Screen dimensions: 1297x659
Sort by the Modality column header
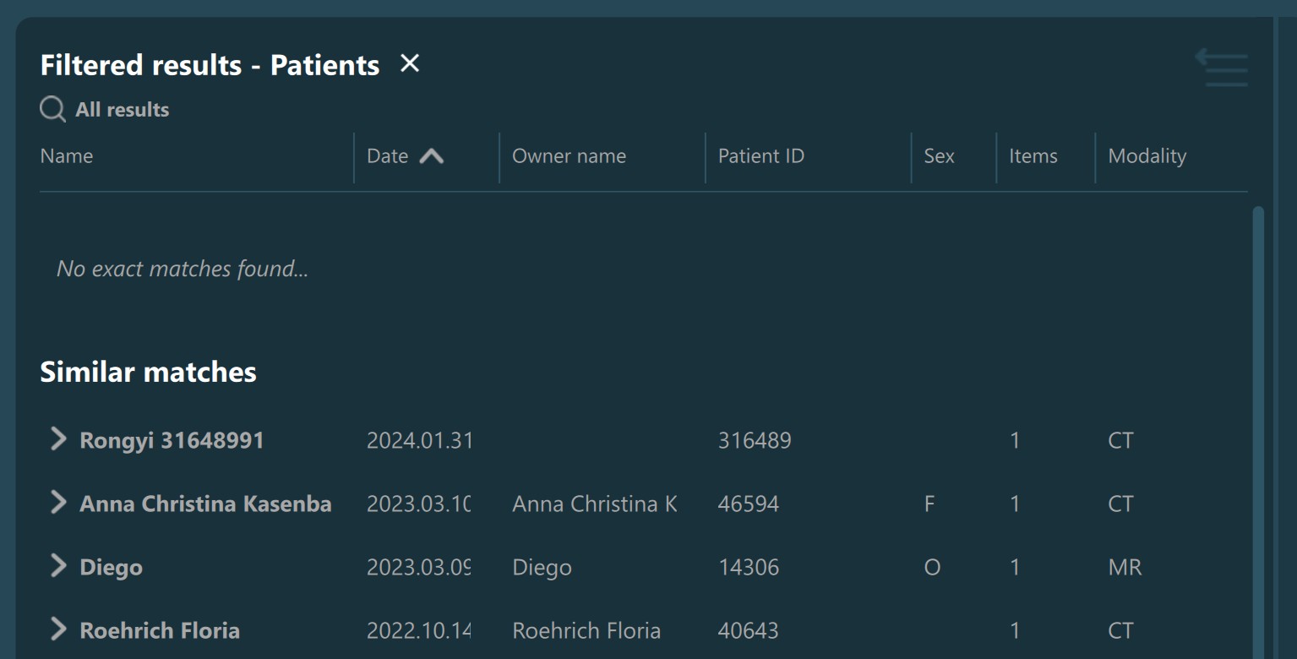click(x=1147, y=156)
